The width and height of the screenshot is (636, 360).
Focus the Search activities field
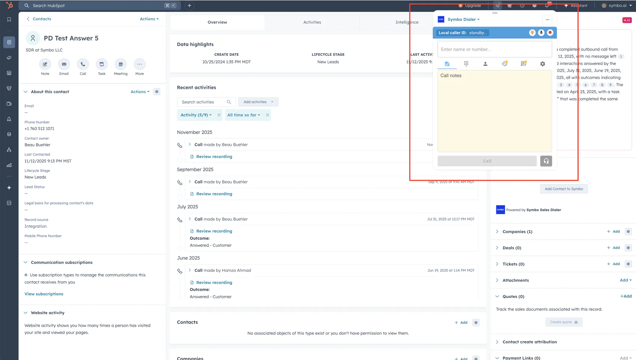pos(206,102)
